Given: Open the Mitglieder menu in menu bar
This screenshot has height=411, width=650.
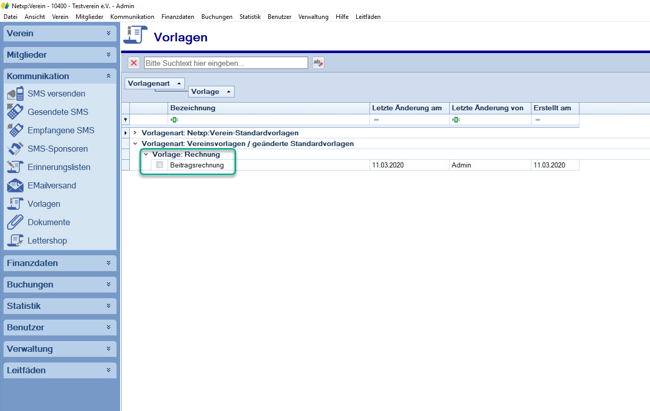Looking at the screenshot, I should [x=89, y=17].
